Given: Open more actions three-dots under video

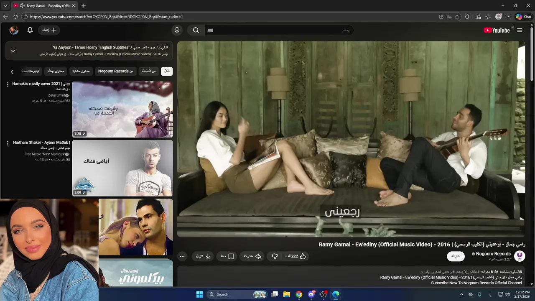Looking at the screenshot, I should click(x=182, y=256).
